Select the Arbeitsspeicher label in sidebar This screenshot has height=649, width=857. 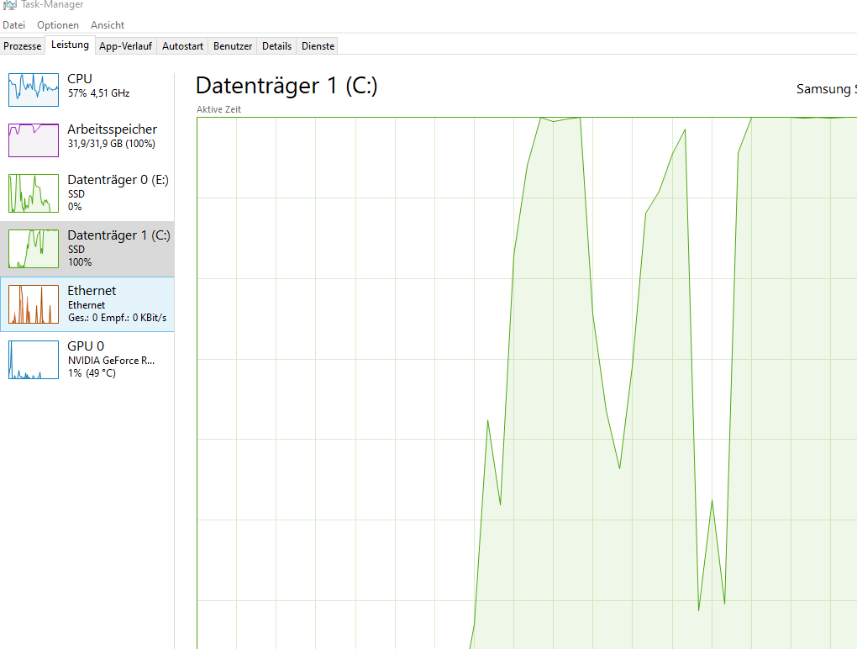tap(112, 129)
